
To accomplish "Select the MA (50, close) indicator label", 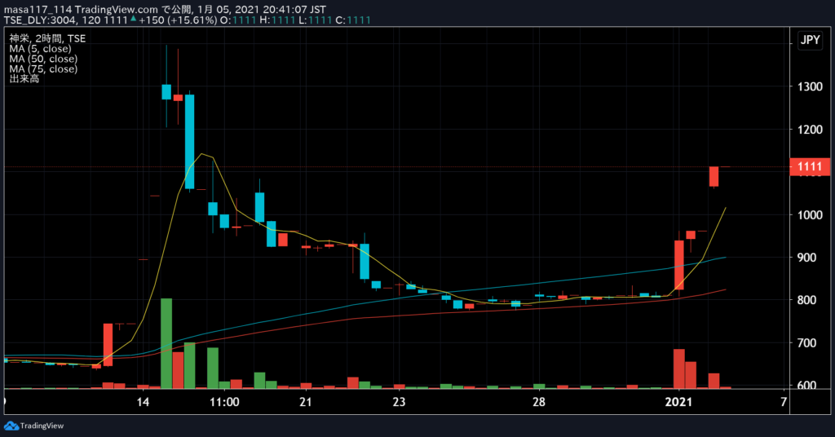I will coord(43,59).
